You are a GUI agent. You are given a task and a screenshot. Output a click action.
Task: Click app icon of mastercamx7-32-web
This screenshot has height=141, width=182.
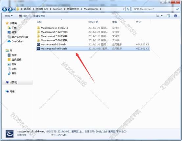pyautogui.click(x=38, y=44)
